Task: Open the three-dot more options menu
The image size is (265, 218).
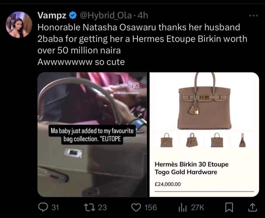Action: [x=253, y=16]
